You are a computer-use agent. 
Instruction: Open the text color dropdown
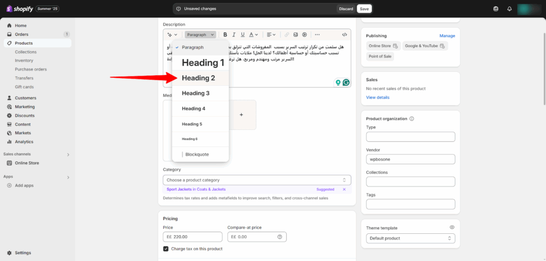coord(254,35)
